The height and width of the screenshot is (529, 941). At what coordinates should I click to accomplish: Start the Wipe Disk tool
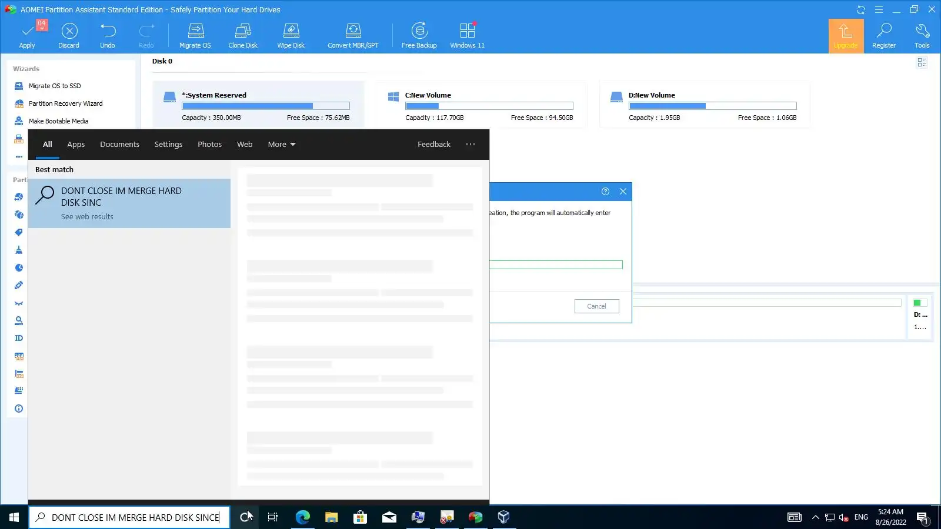click(x=291, y=36)
